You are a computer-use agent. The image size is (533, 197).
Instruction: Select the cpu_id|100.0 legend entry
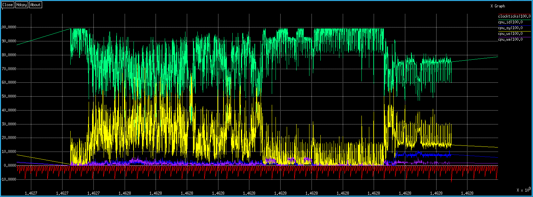click(x=510, y=22)
